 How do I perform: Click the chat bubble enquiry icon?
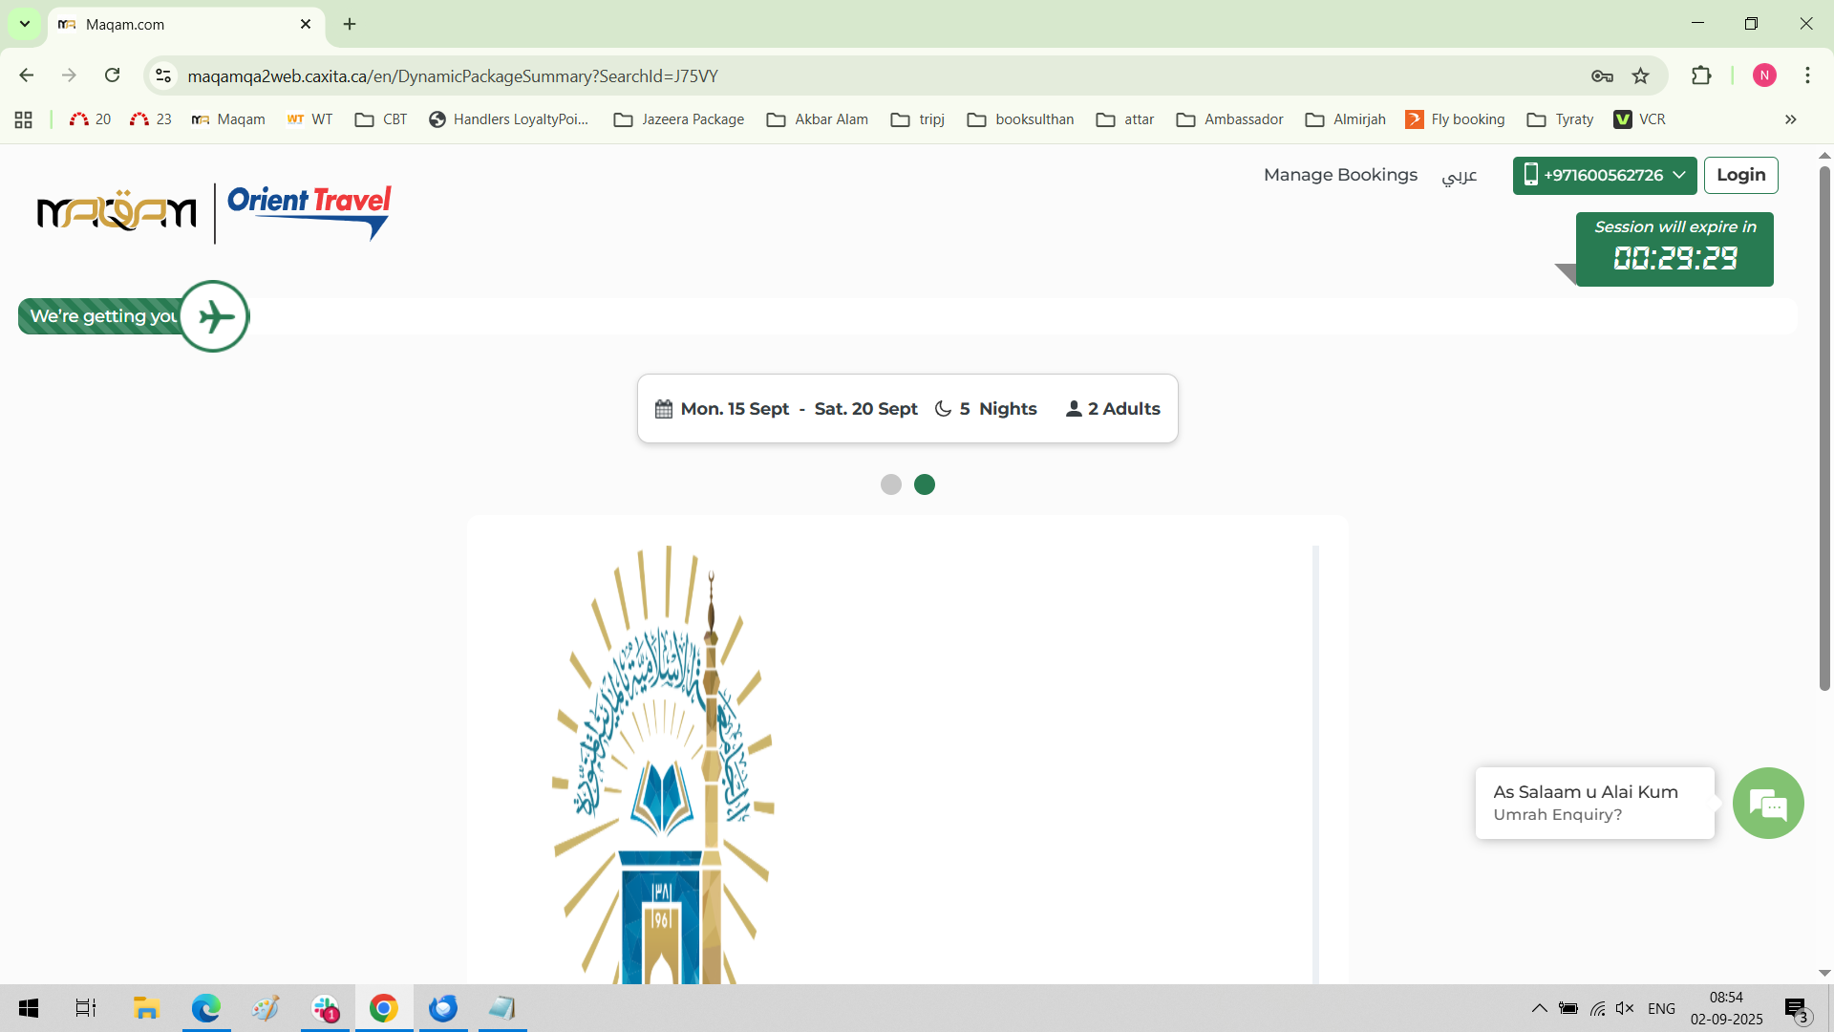(1768, 804)
